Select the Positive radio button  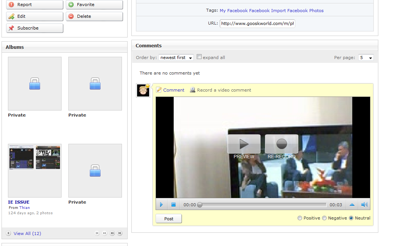tap(300, 218)
